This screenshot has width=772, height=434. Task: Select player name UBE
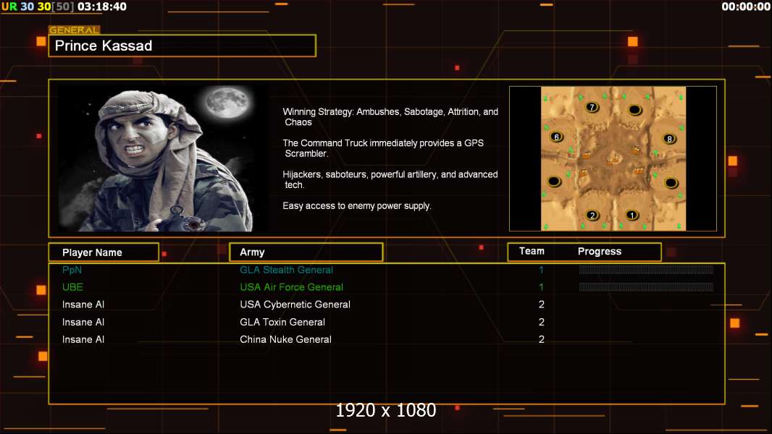pos(72,287)
